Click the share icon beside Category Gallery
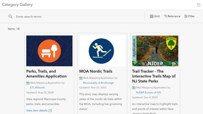The width and height of the screenshot is (203, 114). (x=199, y=5)
